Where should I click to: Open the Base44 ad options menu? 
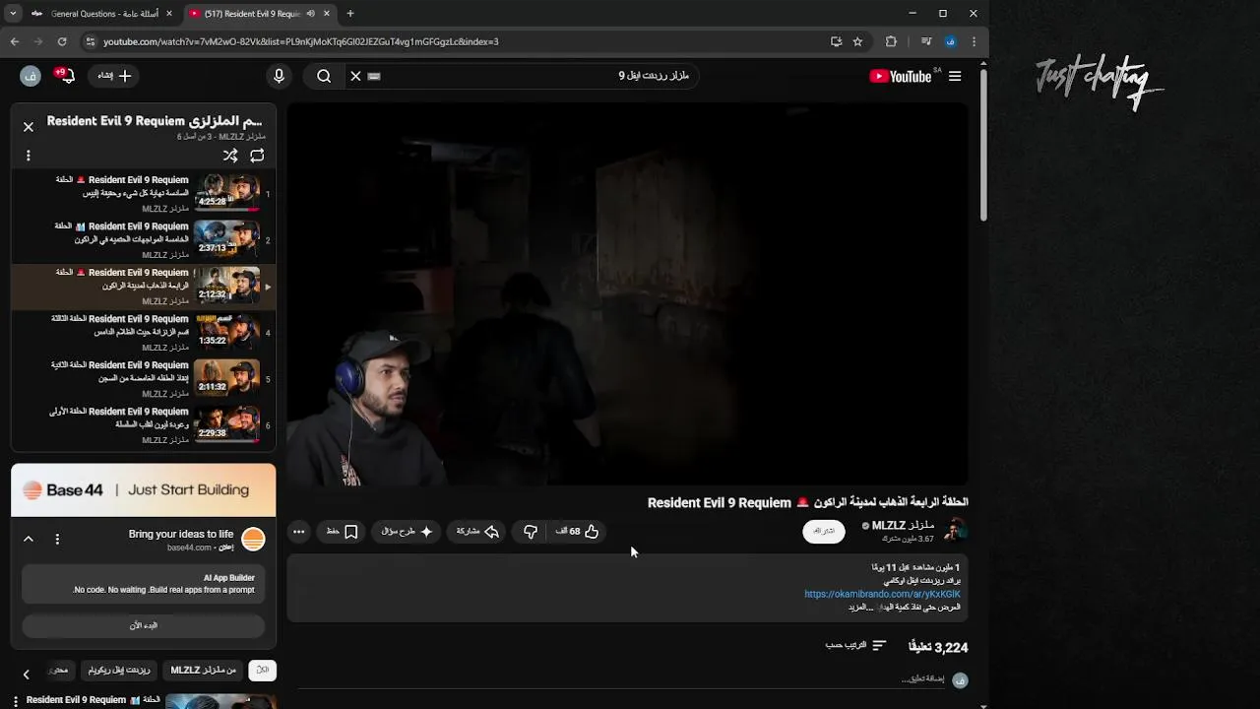(x=57, y=539)
